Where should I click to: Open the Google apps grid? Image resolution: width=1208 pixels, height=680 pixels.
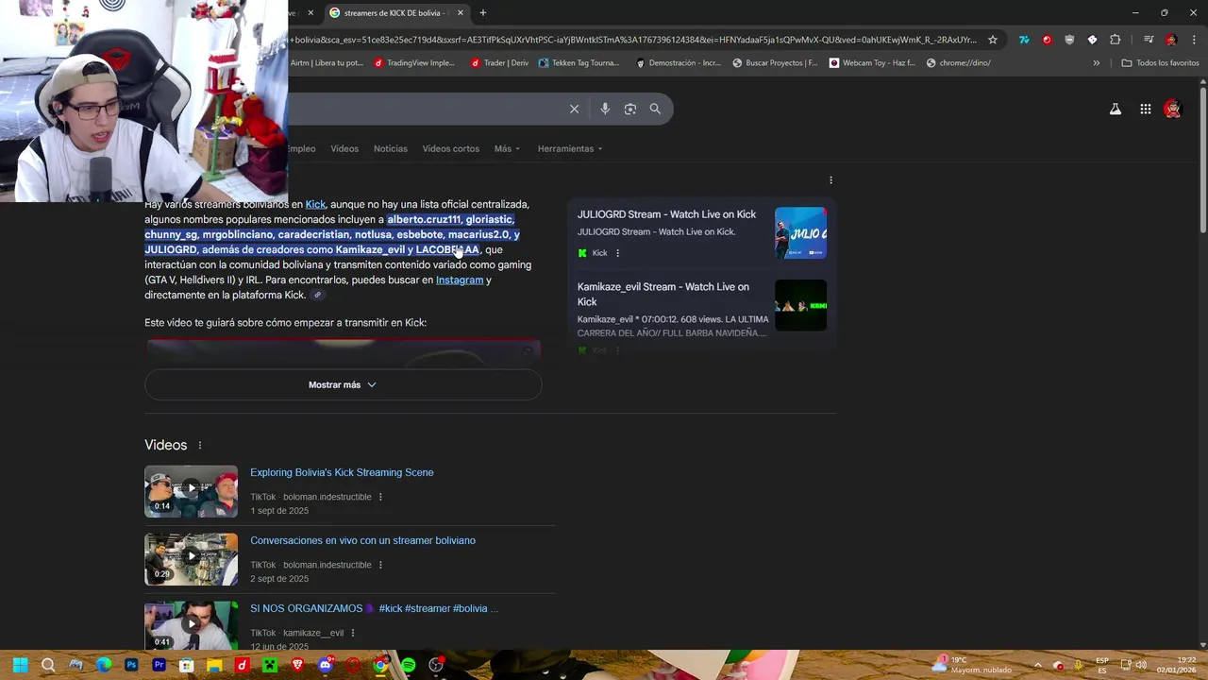1146,110
